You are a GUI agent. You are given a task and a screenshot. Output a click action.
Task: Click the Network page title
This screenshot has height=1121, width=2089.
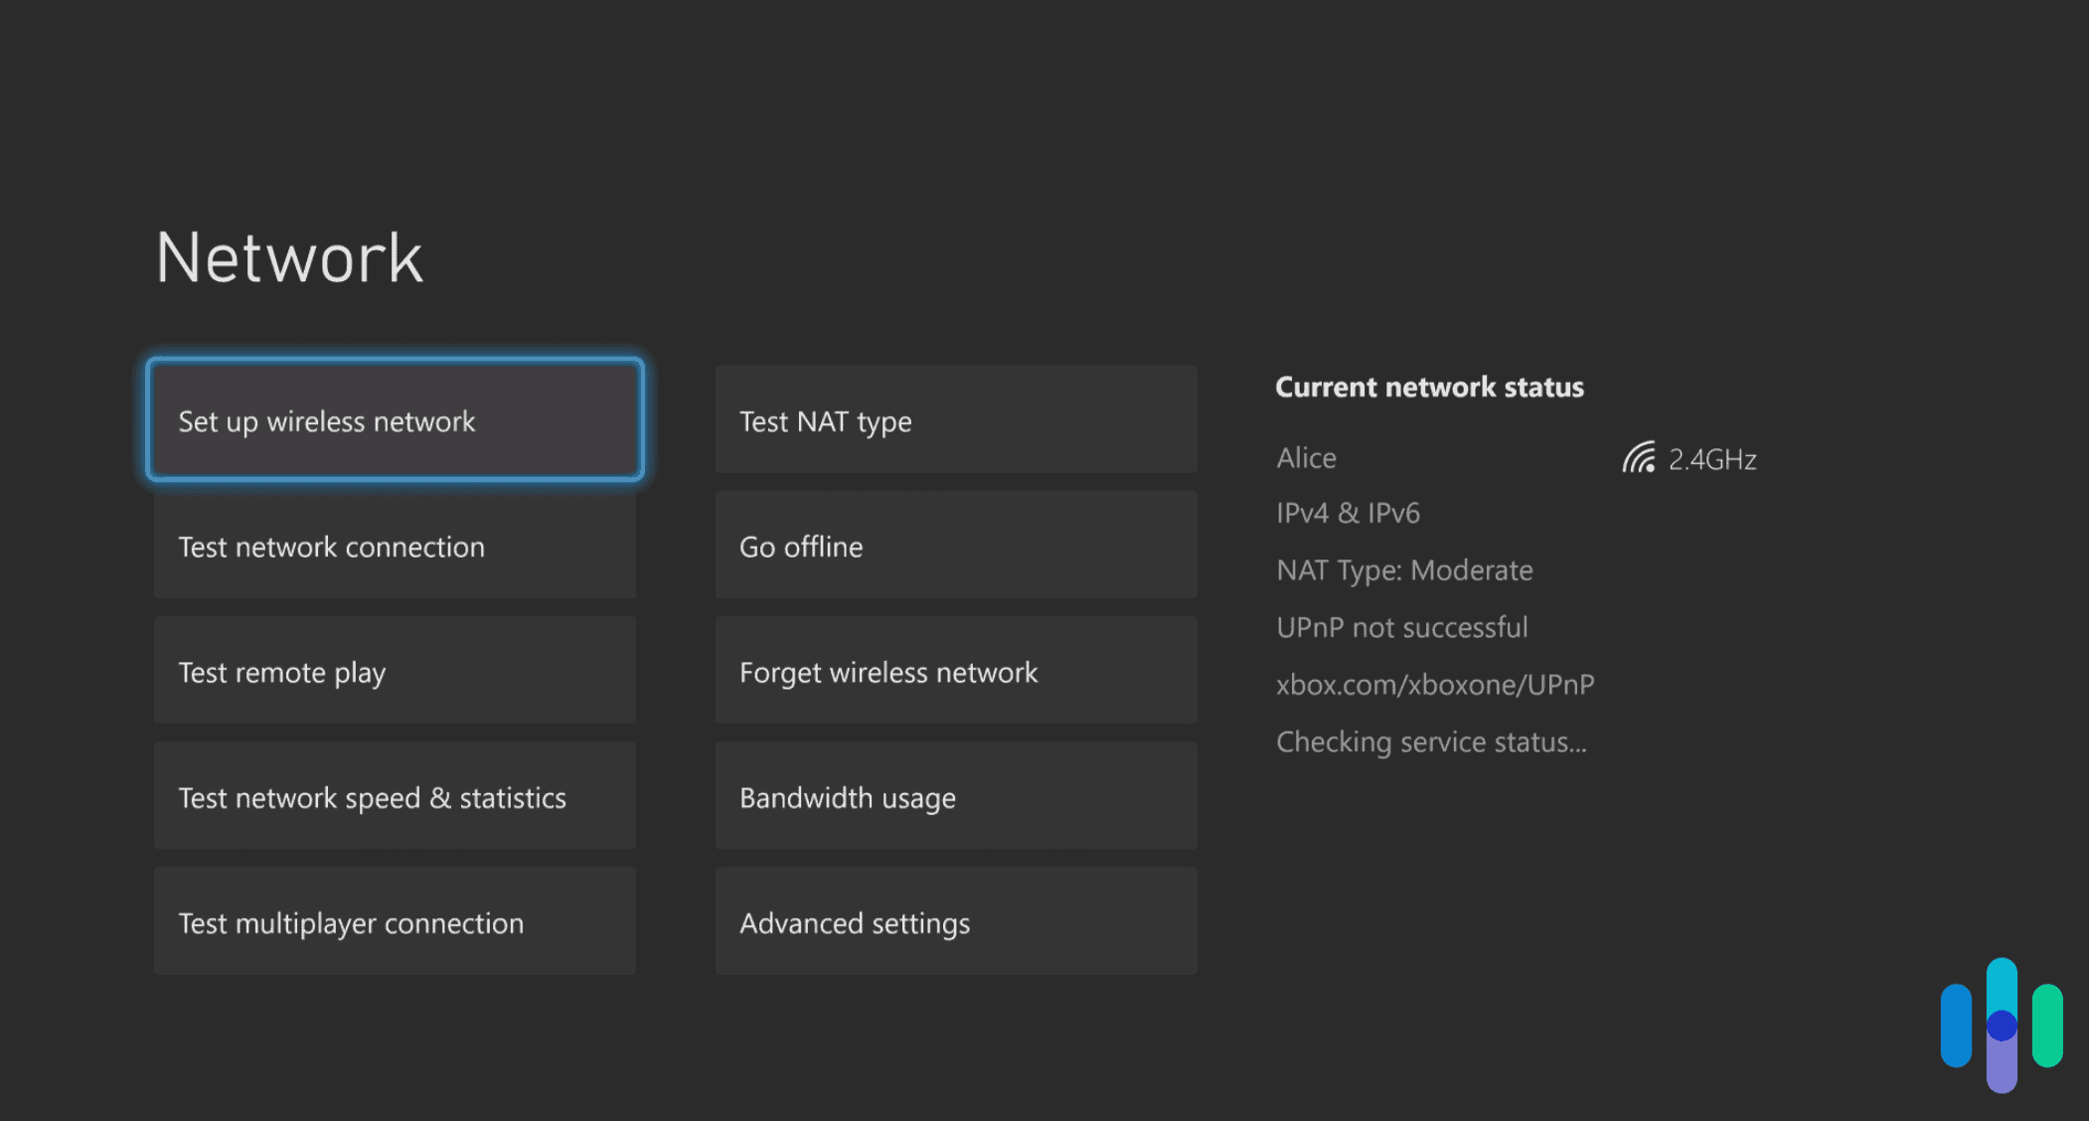point(288,256)
